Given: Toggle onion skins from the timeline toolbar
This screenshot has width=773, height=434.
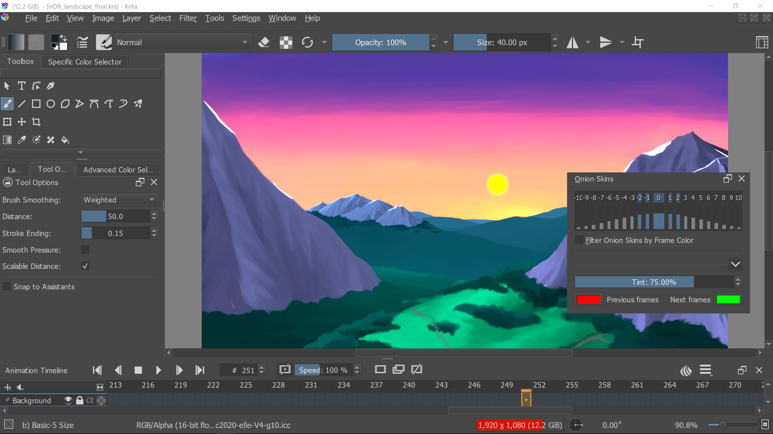Looking at the screenshot, I should point(686,370).
